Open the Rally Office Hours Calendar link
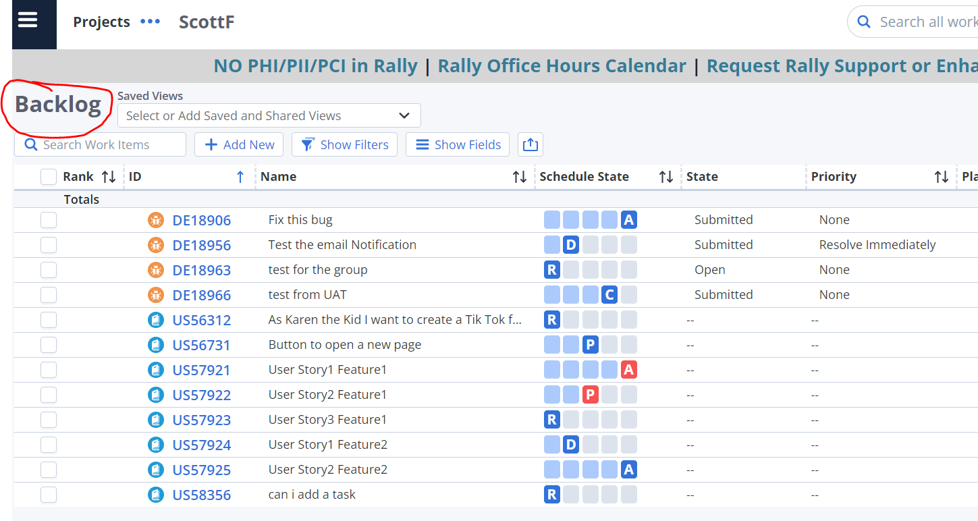This screenshot has width=978, height=521. [x=562, y=65]
